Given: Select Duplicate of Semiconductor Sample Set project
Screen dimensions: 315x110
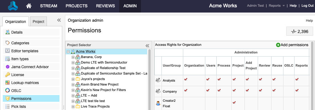Looking at the screenshot, I should [114, 74].
